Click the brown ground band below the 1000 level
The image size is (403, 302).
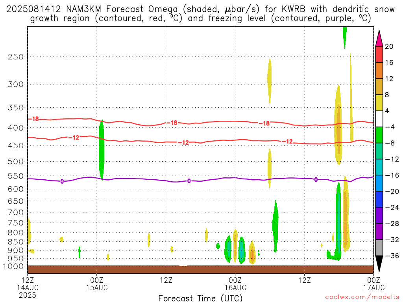point(200,269)
